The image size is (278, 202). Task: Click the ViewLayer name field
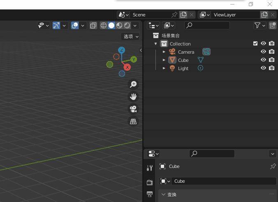[236, 15]
